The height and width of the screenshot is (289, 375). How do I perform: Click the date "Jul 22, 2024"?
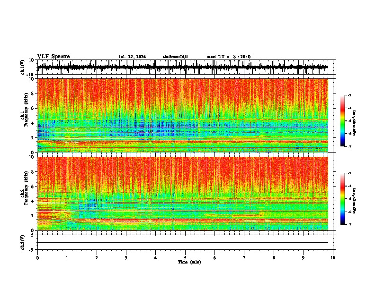pos(132,57)
